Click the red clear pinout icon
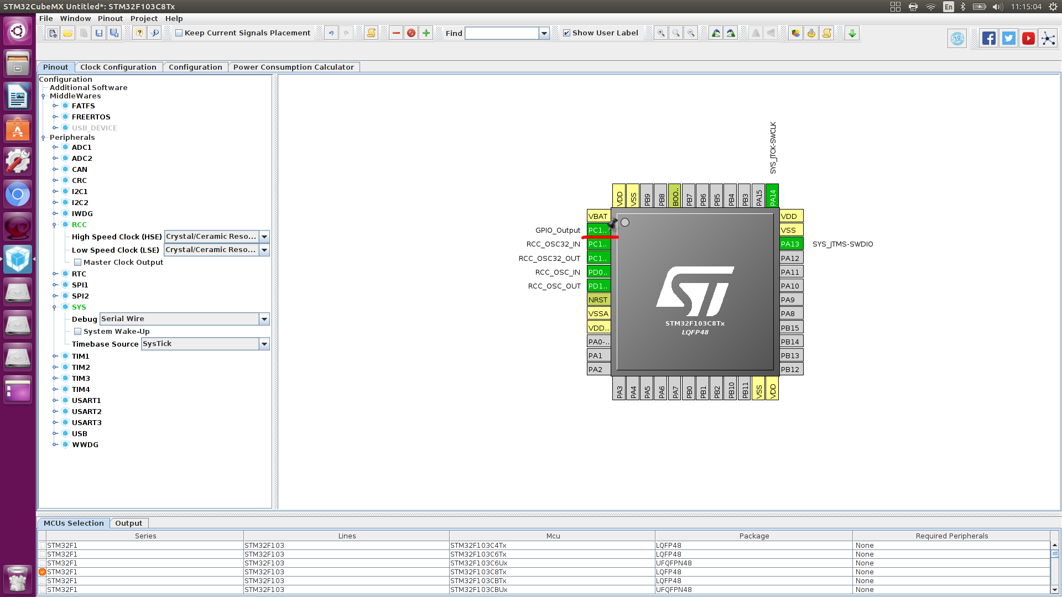This screenshot has width=1062, height=597. pyautogui.click(x=411, y=33)
